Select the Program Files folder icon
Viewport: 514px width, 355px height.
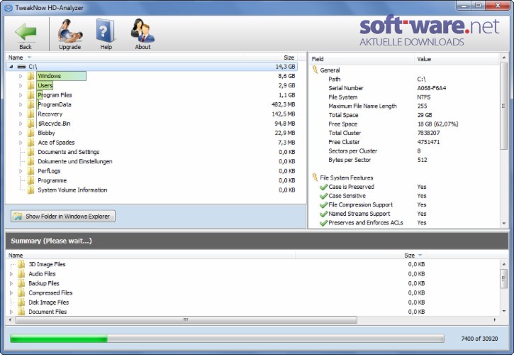(30, 95)
